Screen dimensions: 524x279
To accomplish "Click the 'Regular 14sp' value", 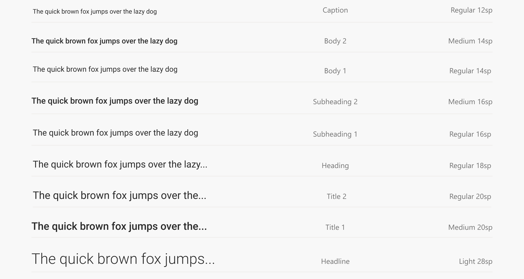I will pyautogui.click(x=470, y=71).
